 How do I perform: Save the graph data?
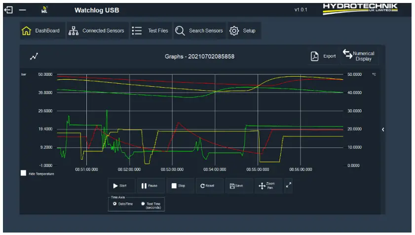[x=239, y=186]
